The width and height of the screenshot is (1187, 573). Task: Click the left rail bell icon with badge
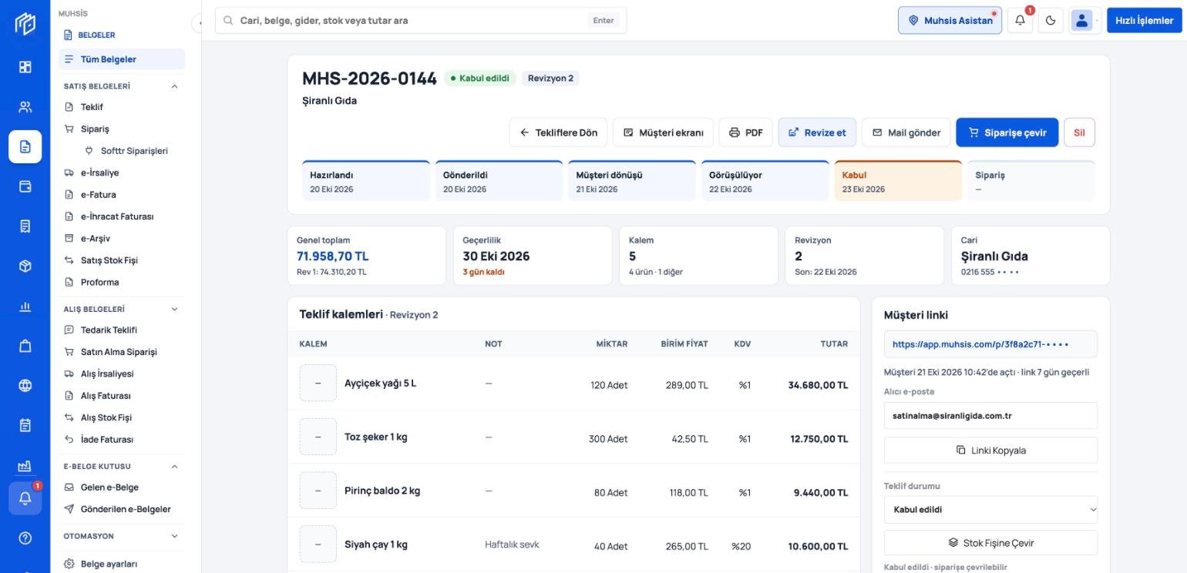25,498
